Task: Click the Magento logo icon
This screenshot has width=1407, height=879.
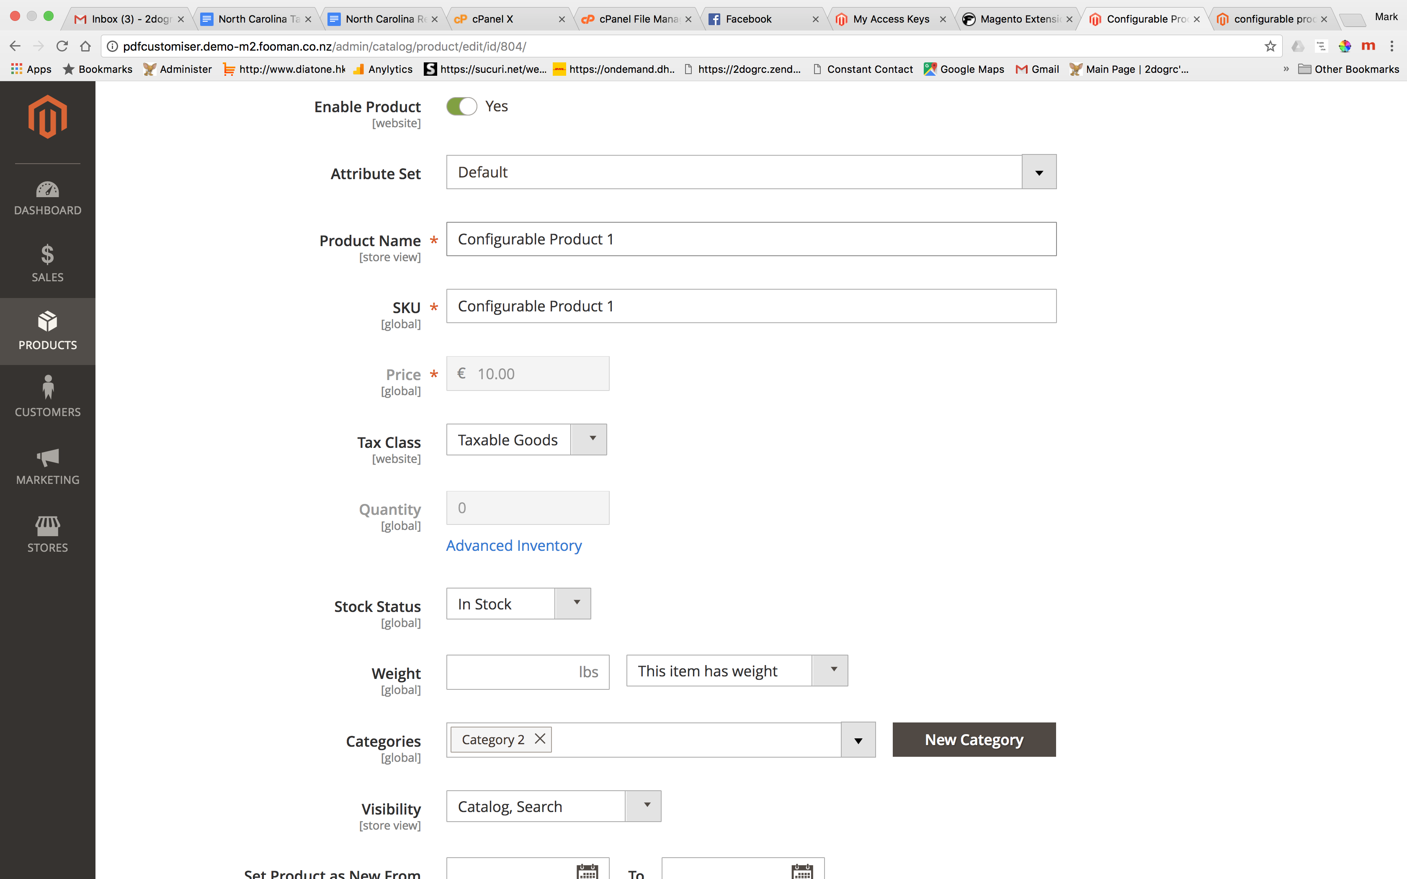Action: coord(47,116)
